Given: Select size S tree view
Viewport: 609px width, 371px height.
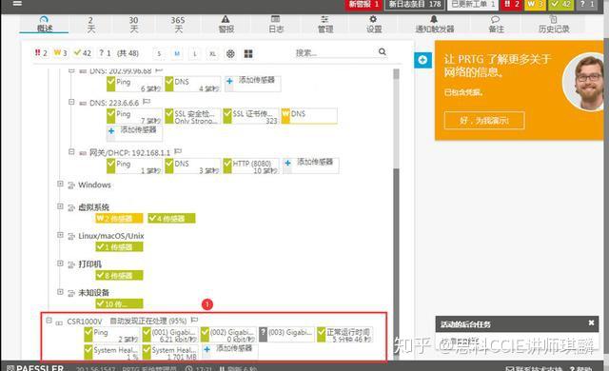Looking at the screenshot, I should coord(159,53).
